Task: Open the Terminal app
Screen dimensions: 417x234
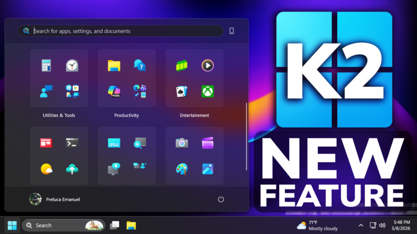Action: (72, 143)
